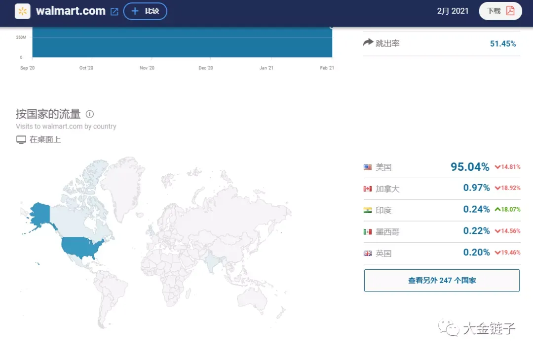Click the Oct '20 chart axis label
The image size is (533, 352).
tap(86, 68)
